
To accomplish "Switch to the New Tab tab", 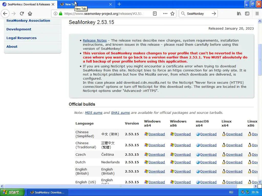I will coord(86,4).
